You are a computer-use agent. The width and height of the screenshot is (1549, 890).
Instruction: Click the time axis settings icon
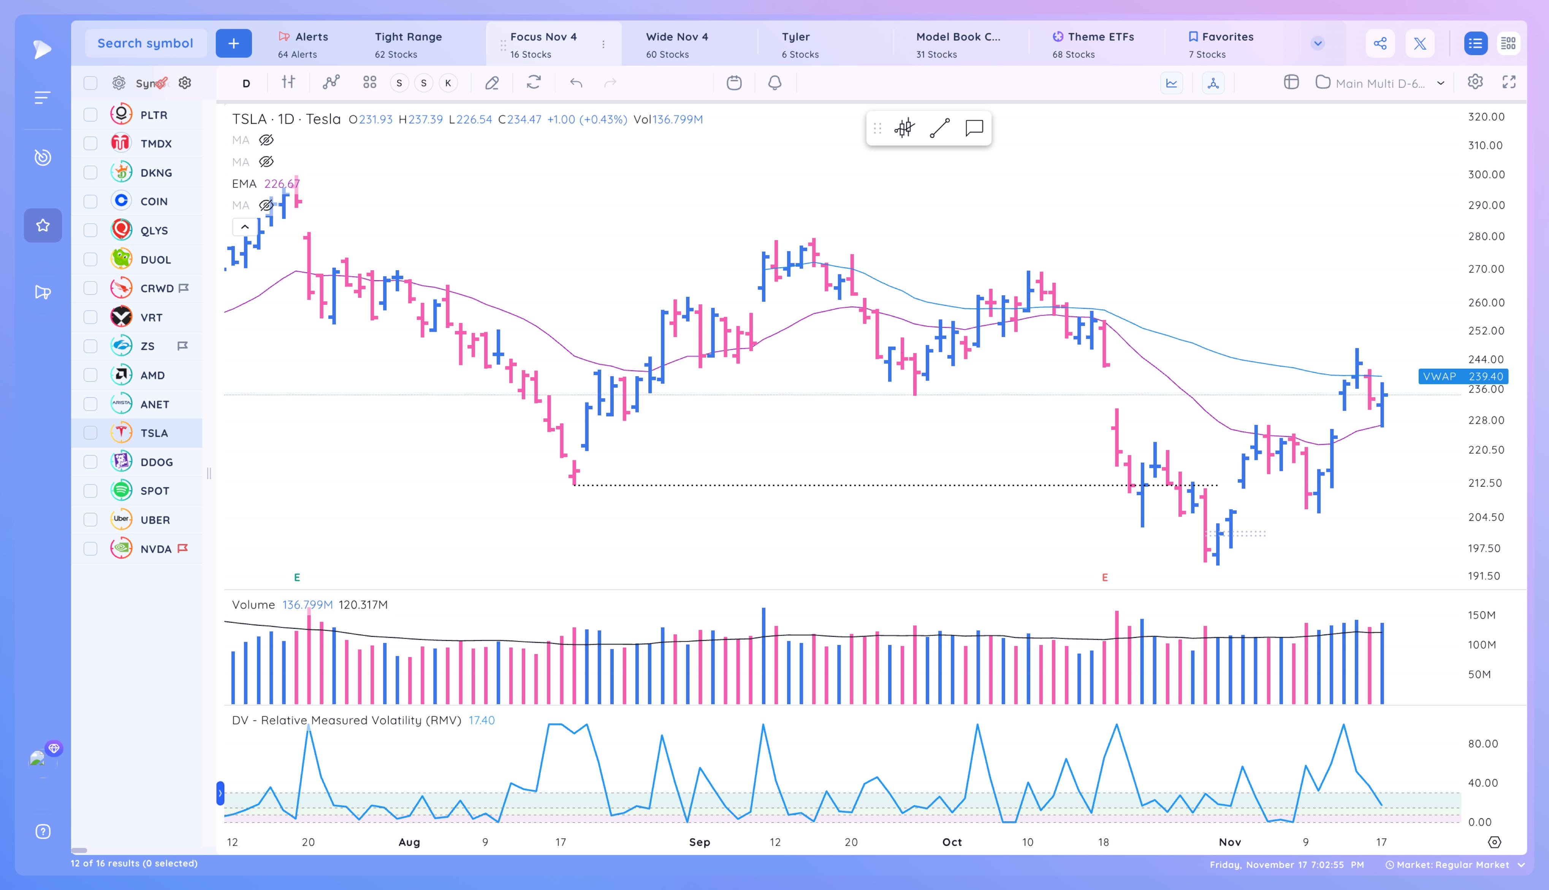[1494, 842]
